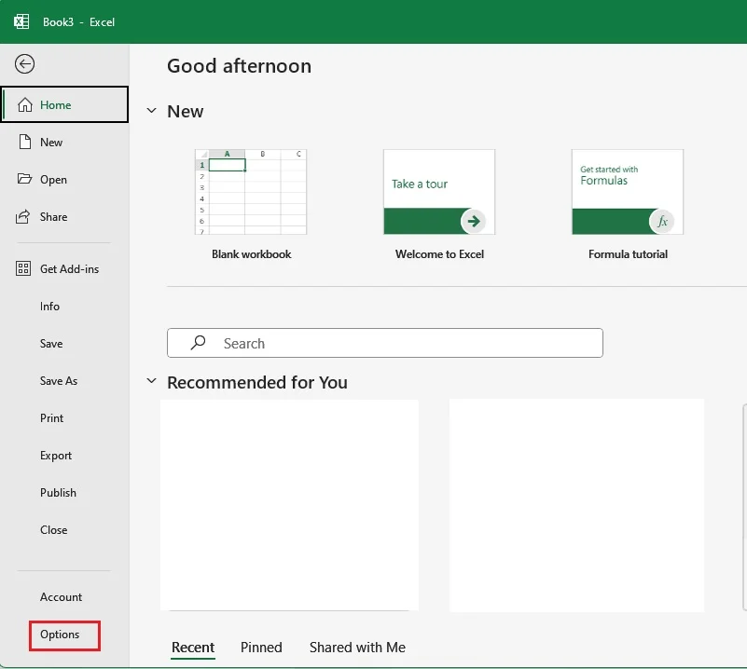
Task: Choose Save As from the sidebar
Action: click(x=59, y=381)
